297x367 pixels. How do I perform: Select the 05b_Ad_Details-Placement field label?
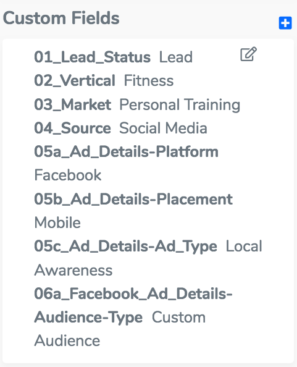coord(133,199)
